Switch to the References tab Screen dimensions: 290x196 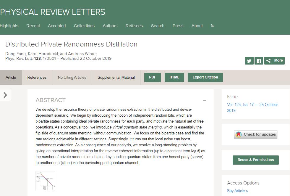[x=37, y=78]
